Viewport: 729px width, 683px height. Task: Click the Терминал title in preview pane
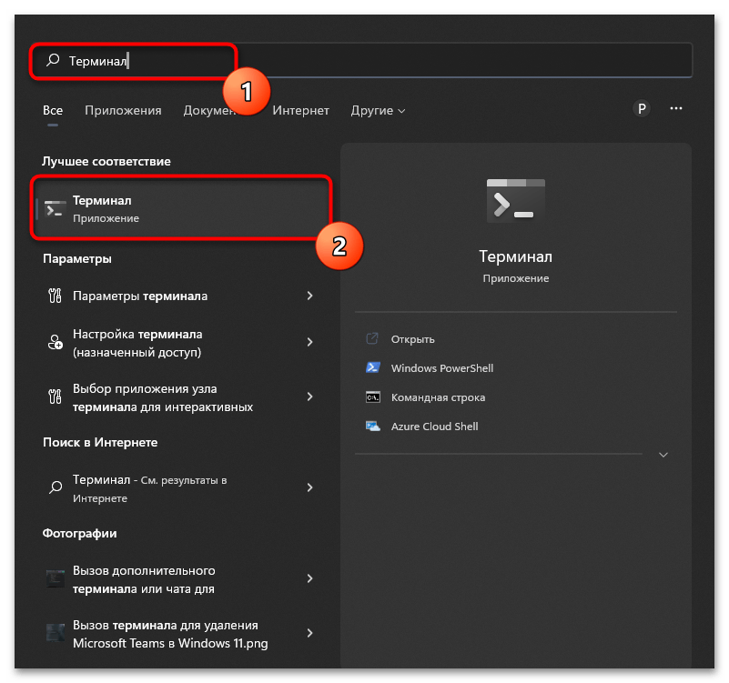click(x=516, y=256)
